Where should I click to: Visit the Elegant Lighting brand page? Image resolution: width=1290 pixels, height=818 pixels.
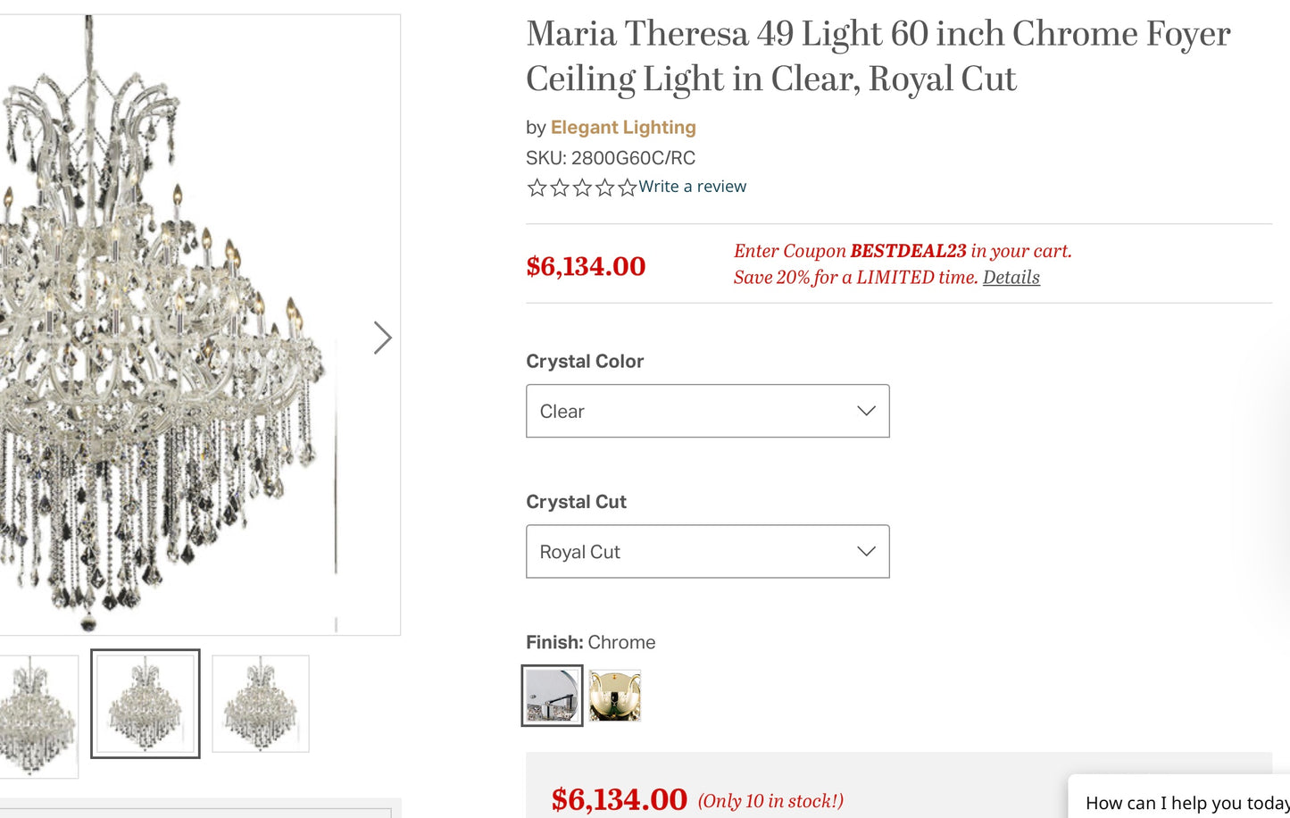pos(623,127)
